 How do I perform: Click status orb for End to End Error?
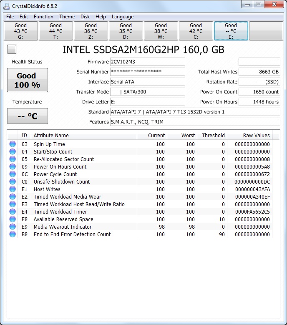[x=13, y=234]
